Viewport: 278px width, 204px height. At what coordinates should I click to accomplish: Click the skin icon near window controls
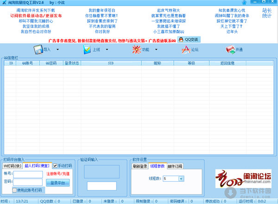[244, 2]
